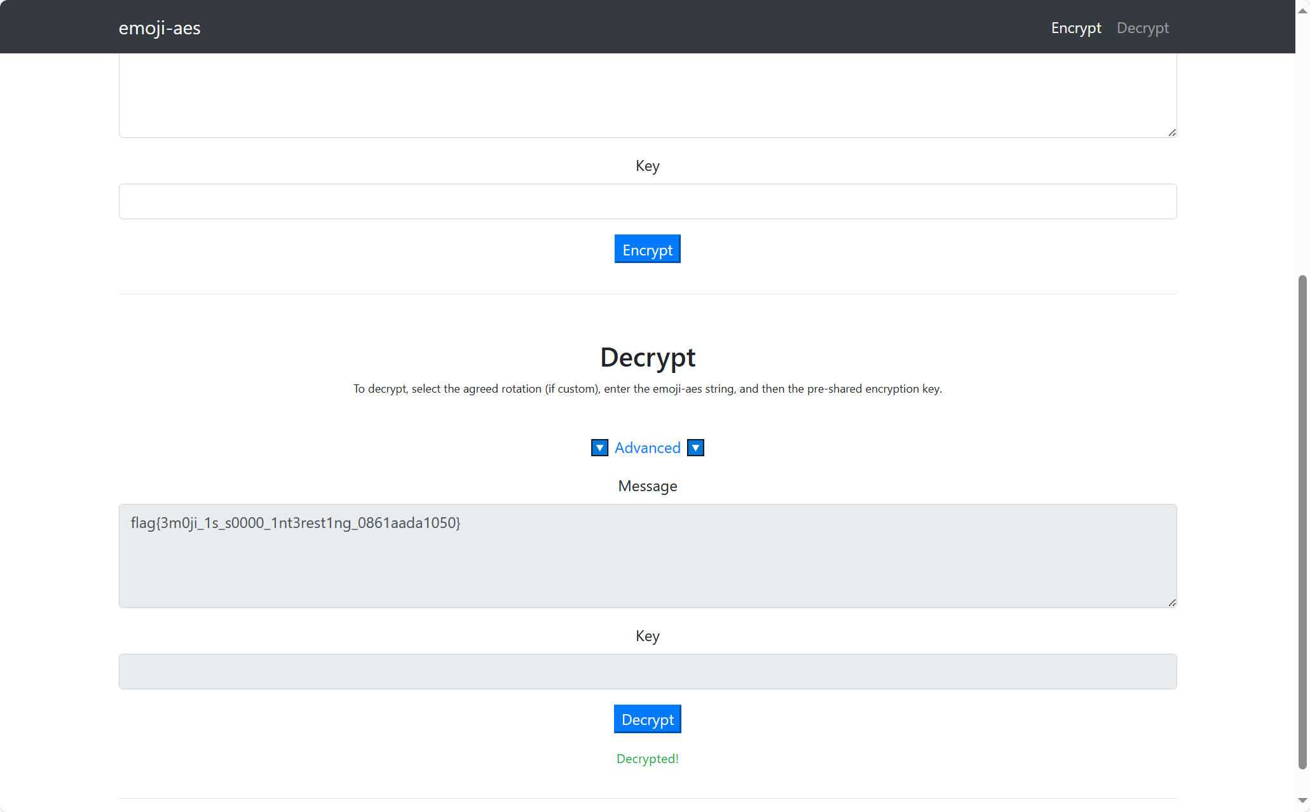1310x812 pixels.
Task: Click the Encrypt message textarea at top
Action: point(647,95)
